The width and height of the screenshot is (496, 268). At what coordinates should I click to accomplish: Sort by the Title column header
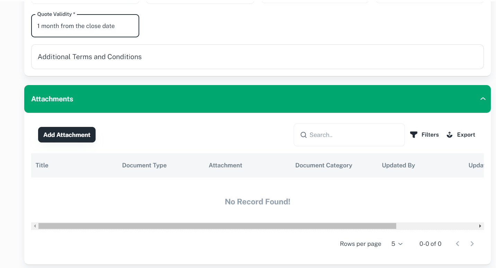point(42,165)
